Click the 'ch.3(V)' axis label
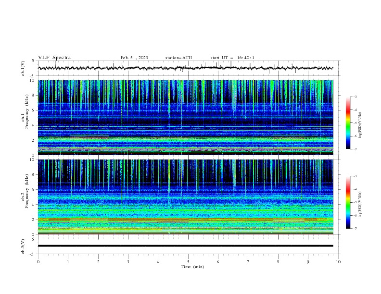Image resolution: width=381 pixels, height=294 pixels. (x=23, y=246)
